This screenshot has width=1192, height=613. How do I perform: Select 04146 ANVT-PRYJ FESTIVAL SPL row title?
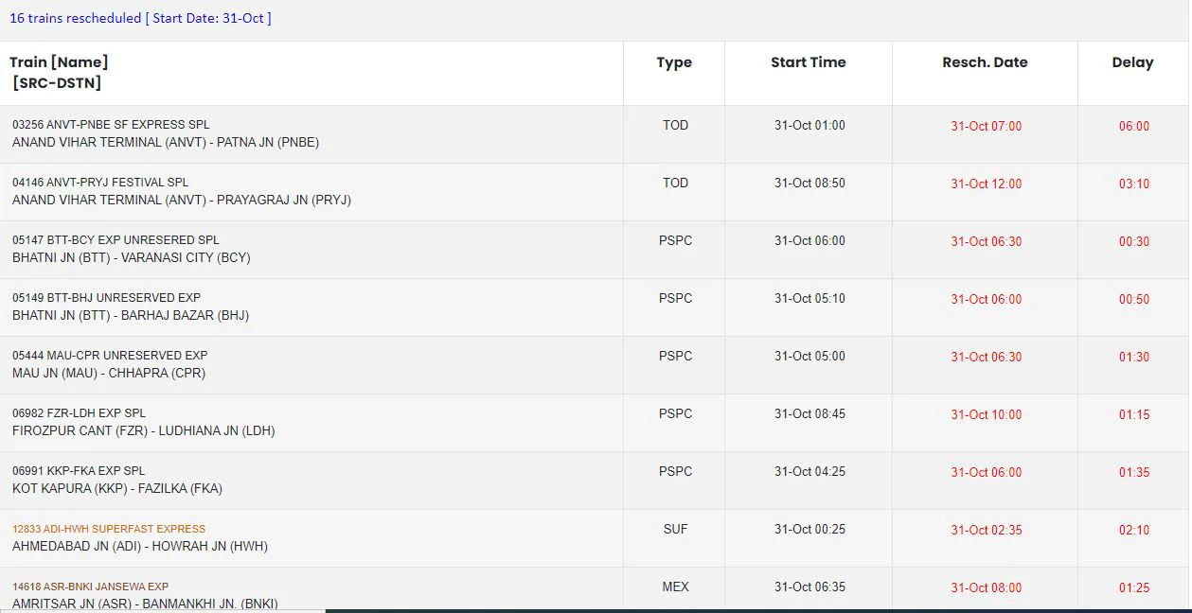pyautogui.click(x=100, y=183)
